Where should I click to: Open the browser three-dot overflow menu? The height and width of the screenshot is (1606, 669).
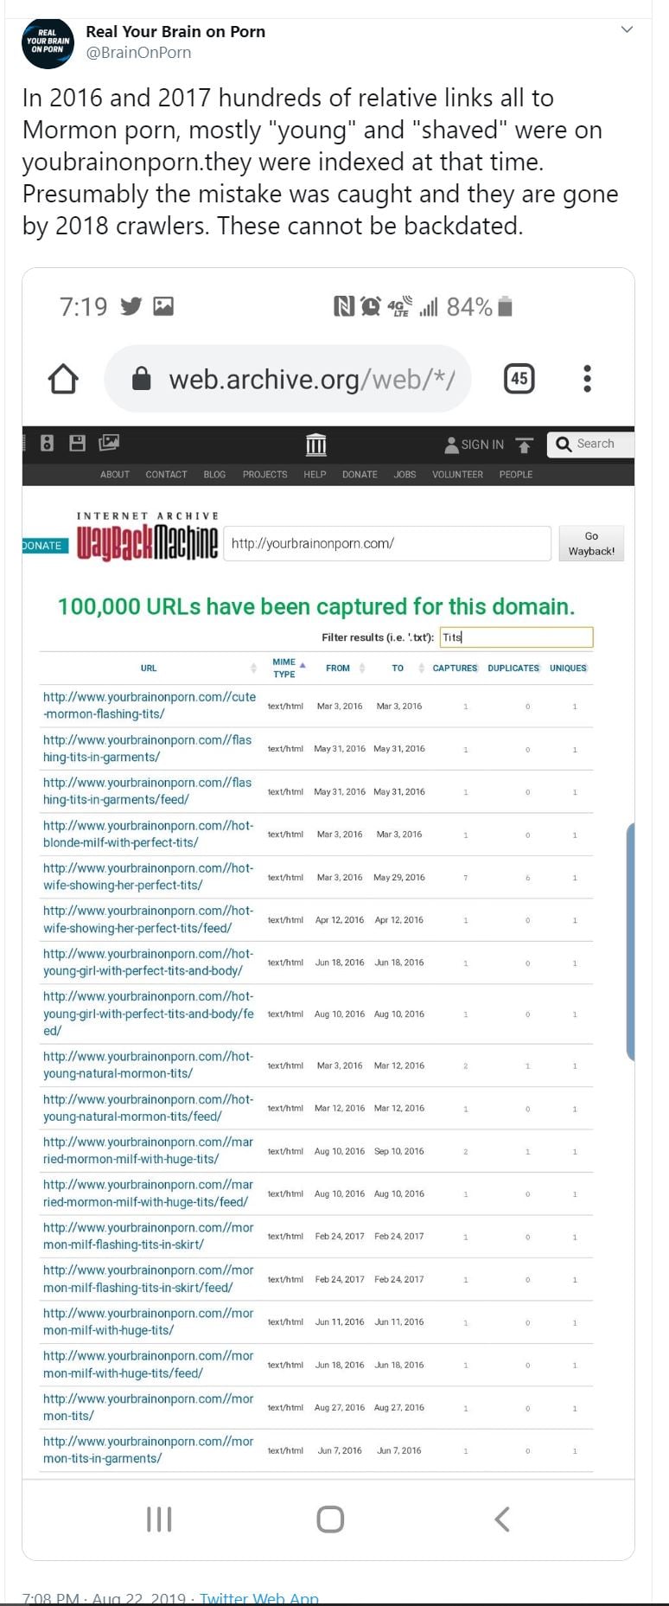(587, 379)
